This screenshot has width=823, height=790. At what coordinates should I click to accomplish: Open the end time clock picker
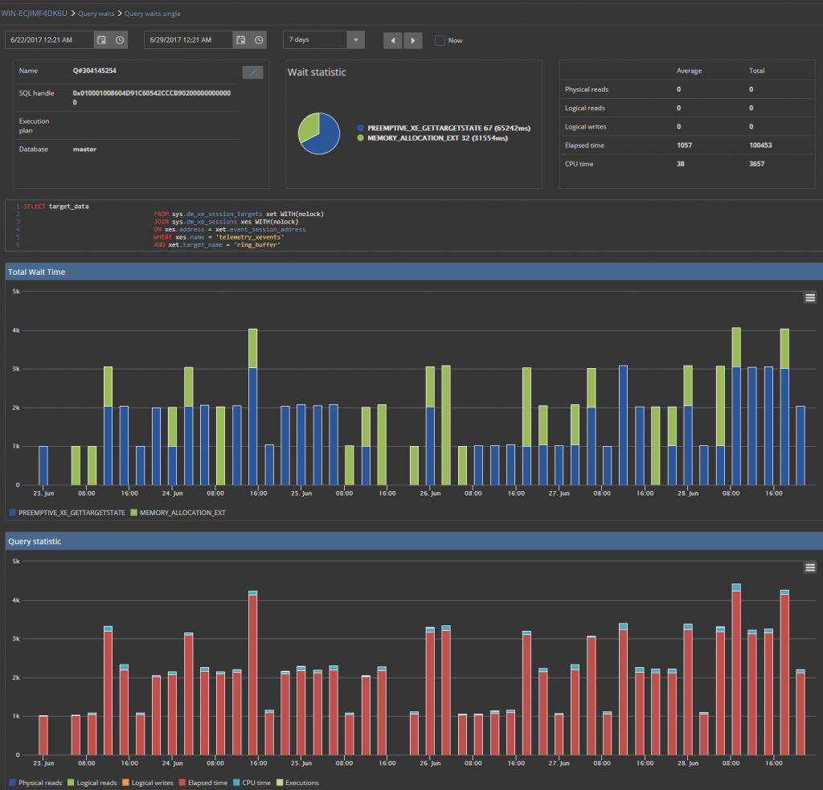click(259, 40)
